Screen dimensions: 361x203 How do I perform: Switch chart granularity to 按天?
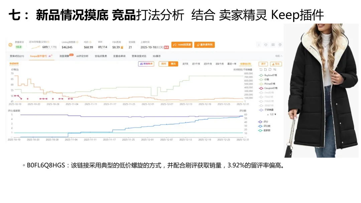173,64
